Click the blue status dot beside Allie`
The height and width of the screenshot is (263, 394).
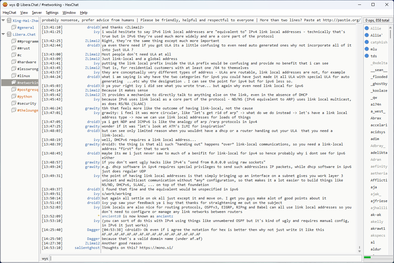(367, 35)
